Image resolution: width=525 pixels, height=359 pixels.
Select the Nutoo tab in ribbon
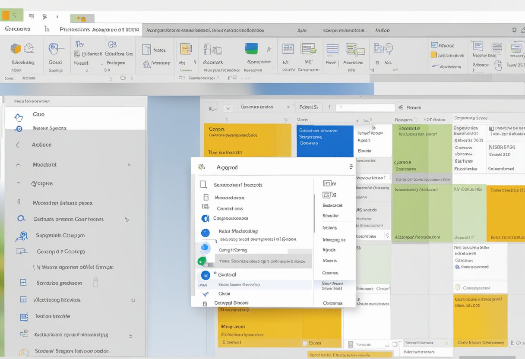382,30
